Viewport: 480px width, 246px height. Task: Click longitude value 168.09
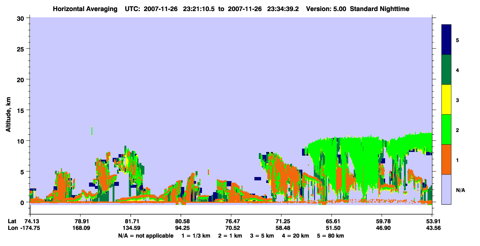click(x=80, y=228)
